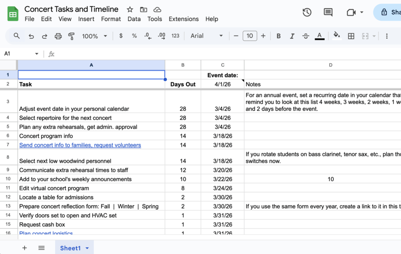The image size is (401, 254).
Task: Open version history clock icon
Action: coord(307,13)
